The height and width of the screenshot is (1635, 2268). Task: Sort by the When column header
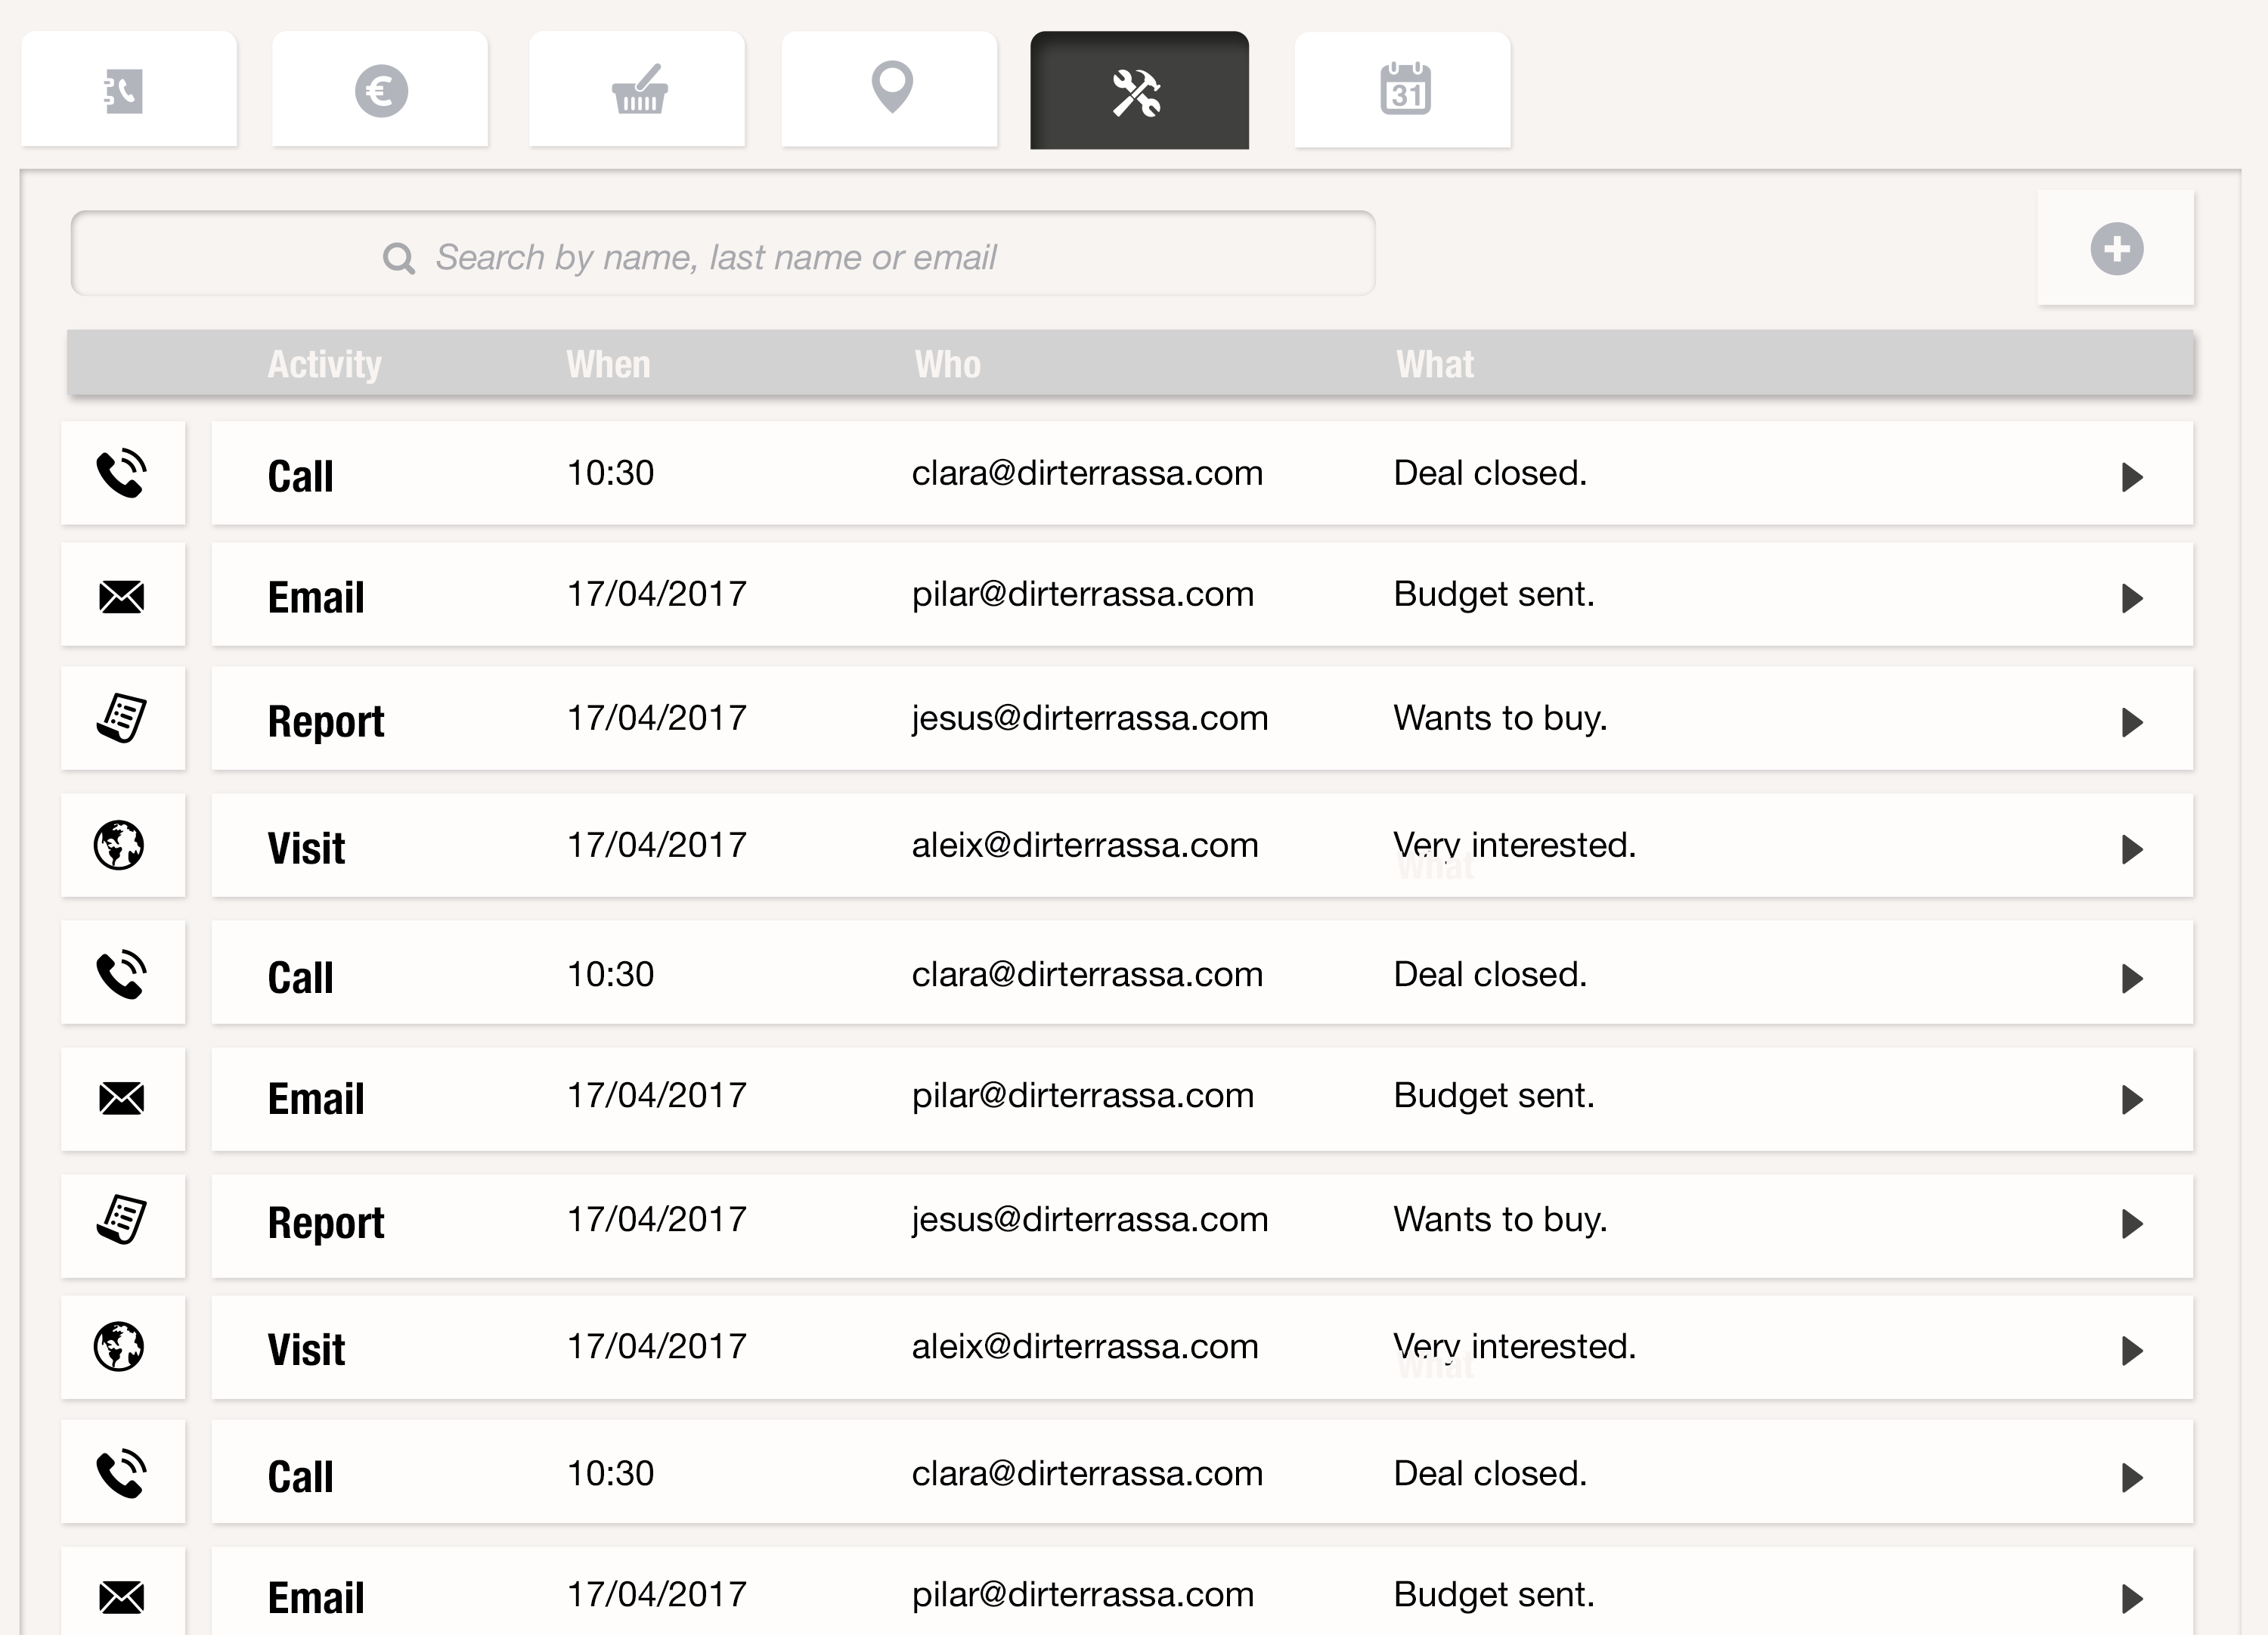pyautogui.click(x=608, y=365)
